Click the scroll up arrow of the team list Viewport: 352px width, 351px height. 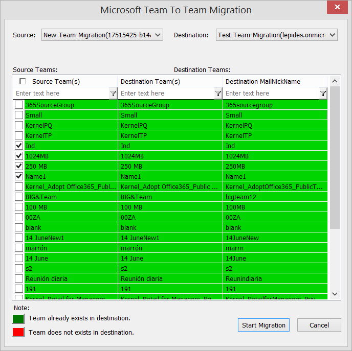pyautogui.click(x=335, y=81)
